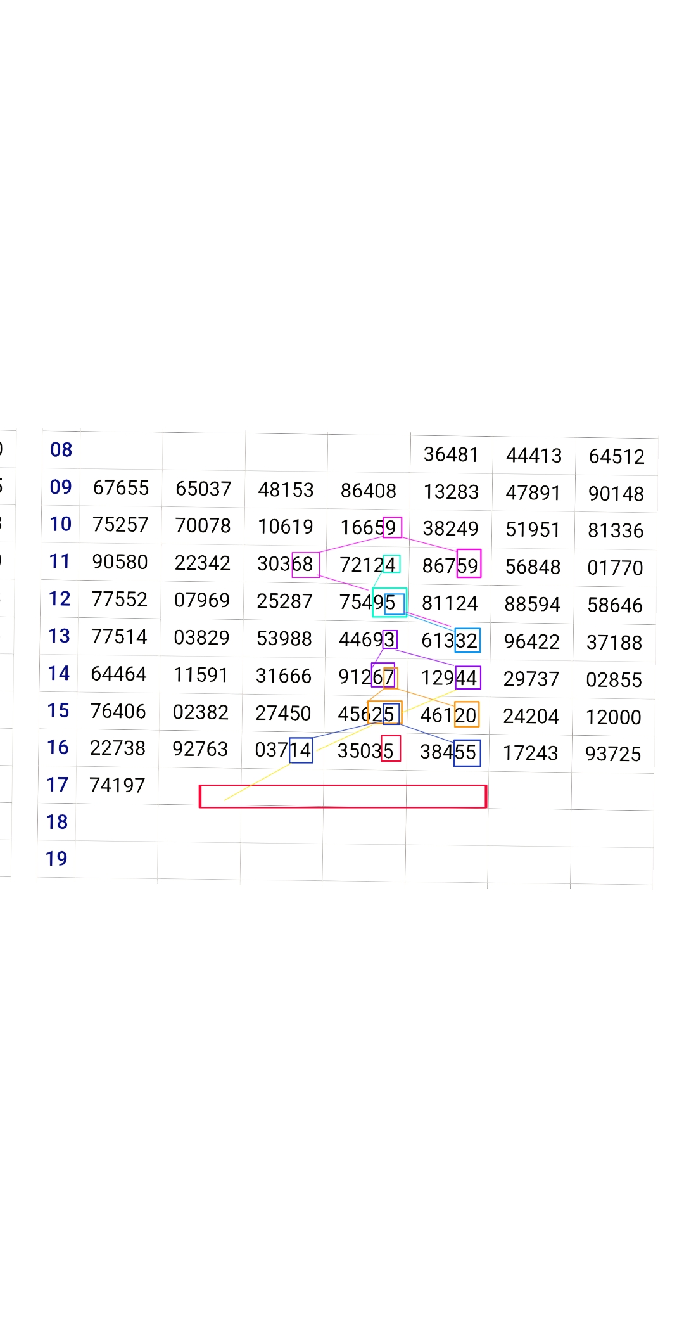Select cell with value 64512

point(616,456)
